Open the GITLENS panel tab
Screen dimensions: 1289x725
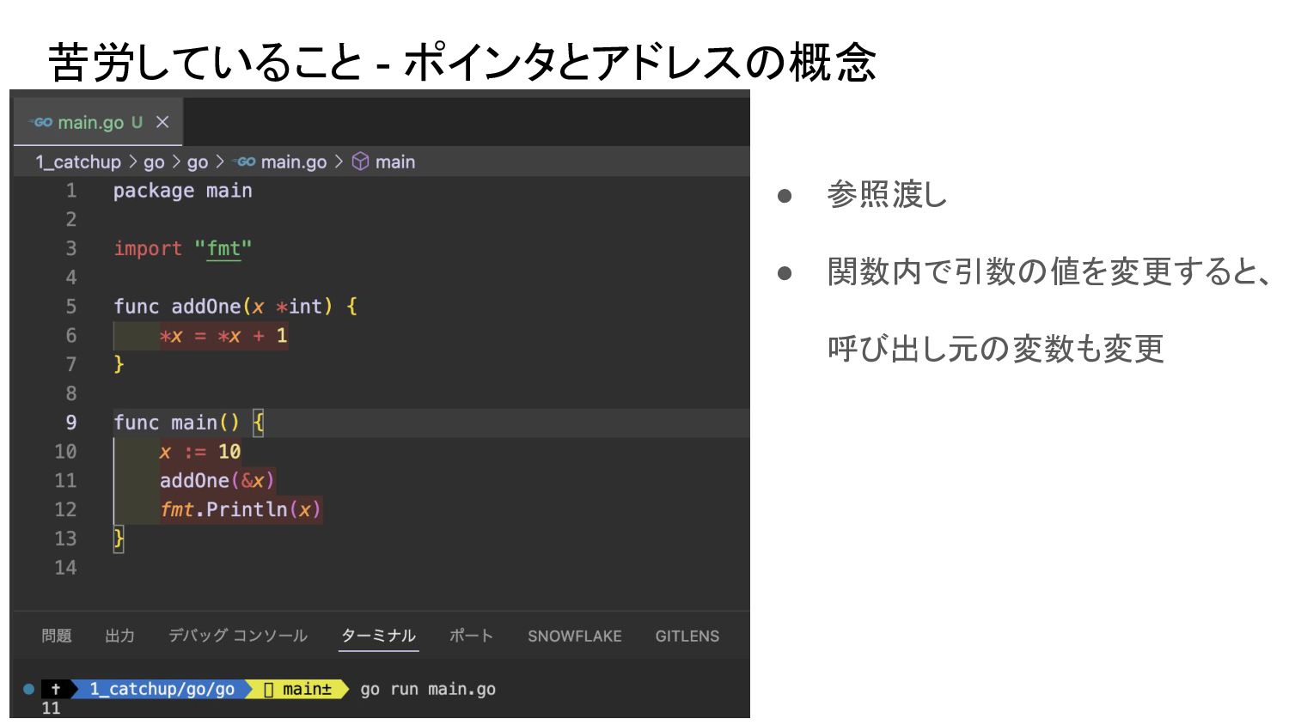687,637
